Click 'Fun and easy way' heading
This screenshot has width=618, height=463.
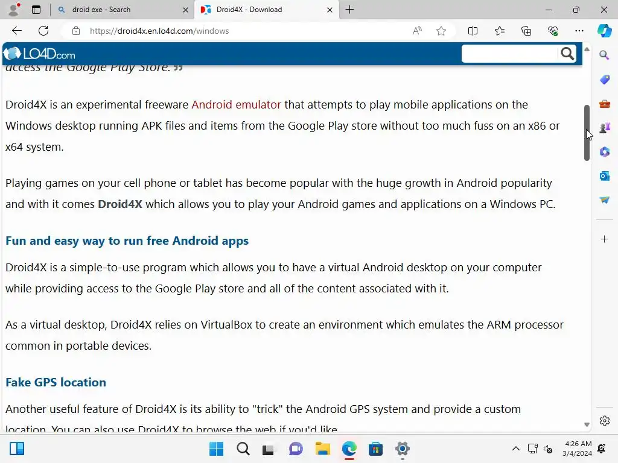point(127,241)
